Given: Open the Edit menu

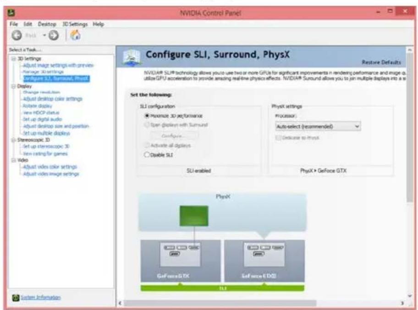Looking at the screenshot, I should (27, 24).
